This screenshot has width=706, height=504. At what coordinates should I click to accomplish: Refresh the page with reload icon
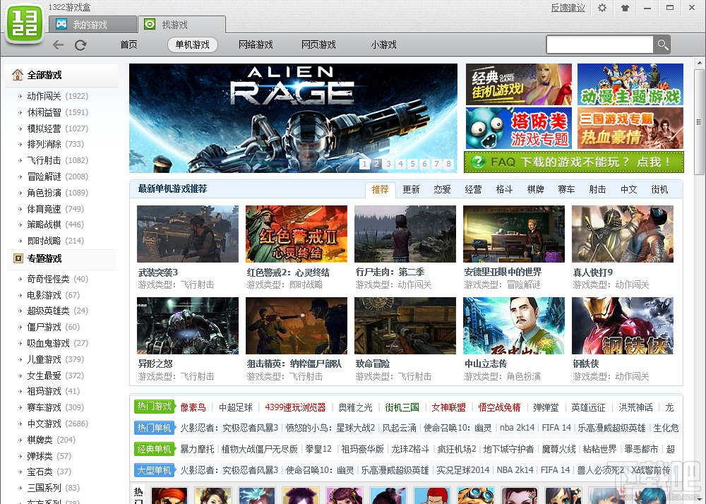click(x=80, y=45)
